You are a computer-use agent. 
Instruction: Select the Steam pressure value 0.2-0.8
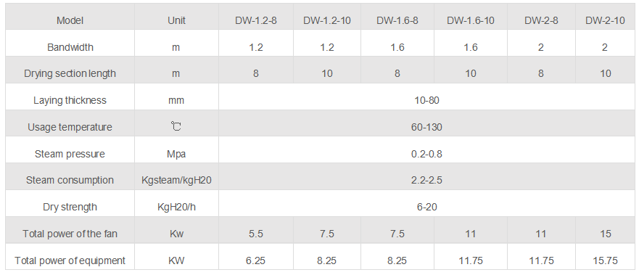tap(426, 154)
